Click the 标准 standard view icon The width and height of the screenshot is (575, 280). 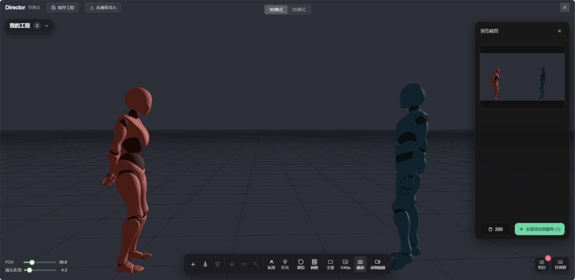(x=272, y=264)
